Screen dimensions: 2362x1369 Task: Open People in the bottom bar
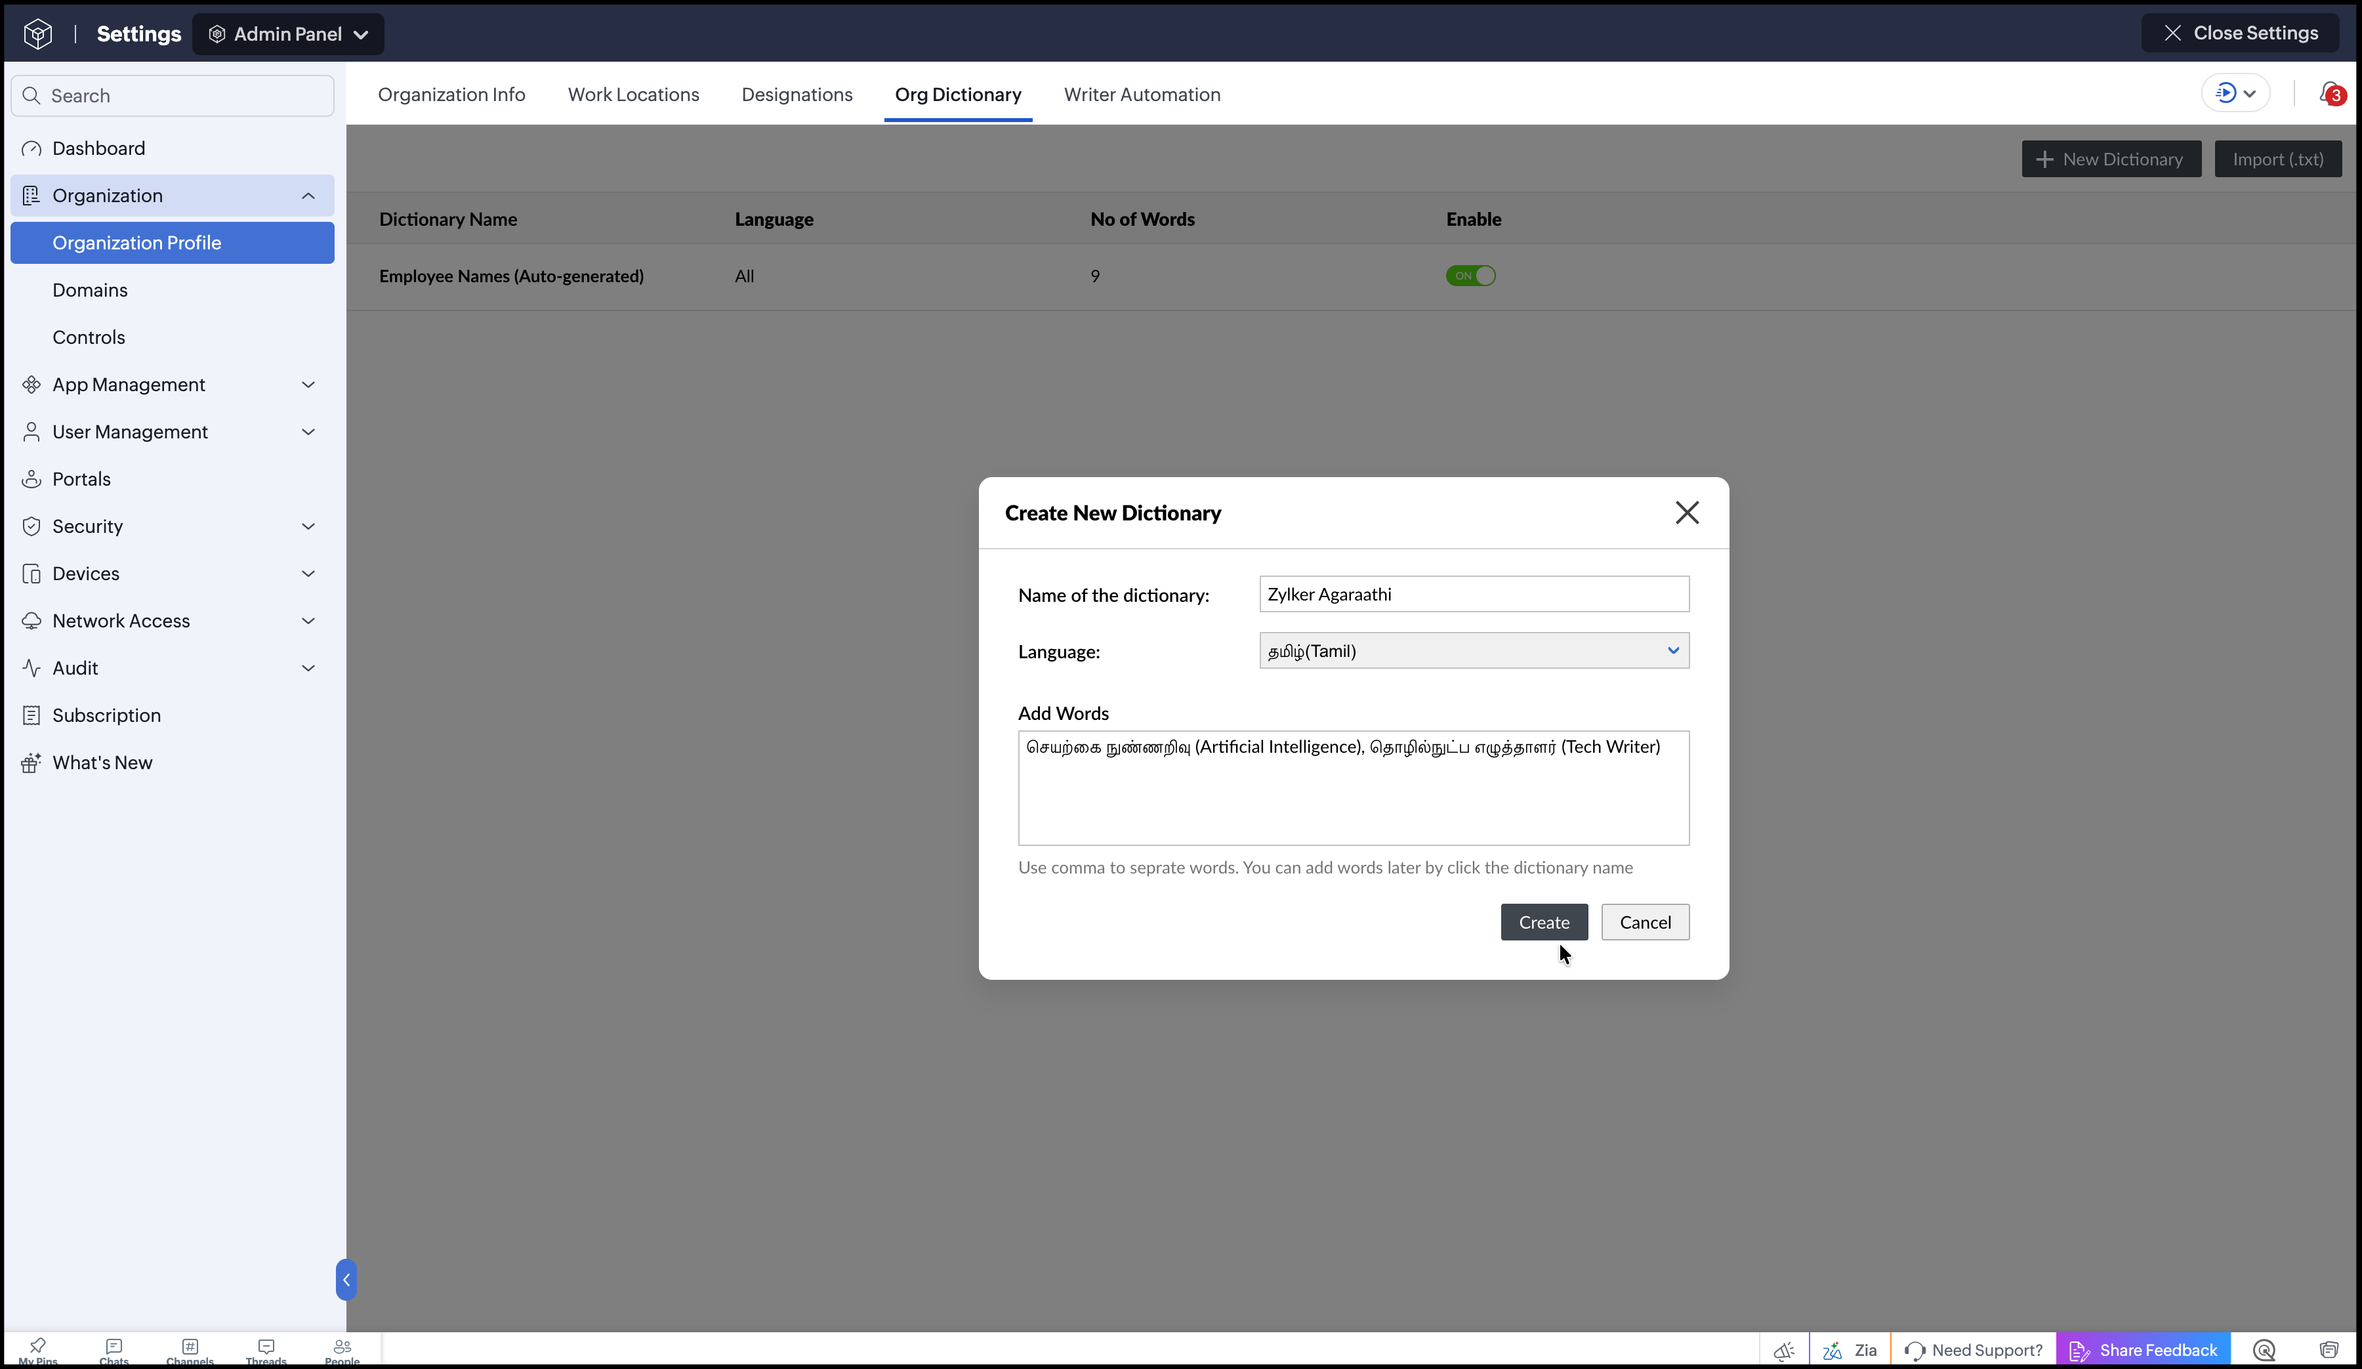342,1351
